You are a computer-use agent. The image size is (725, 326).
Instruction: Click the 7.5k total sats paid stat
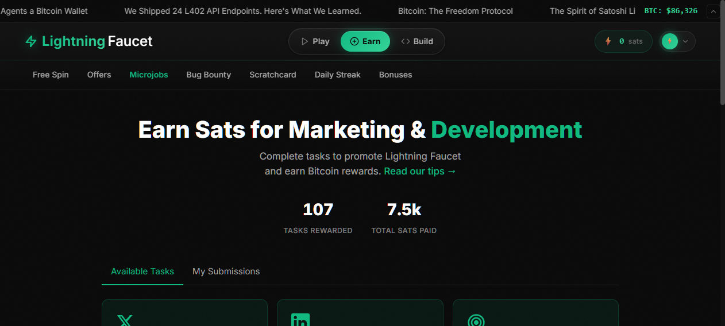(x=404, y=218)
